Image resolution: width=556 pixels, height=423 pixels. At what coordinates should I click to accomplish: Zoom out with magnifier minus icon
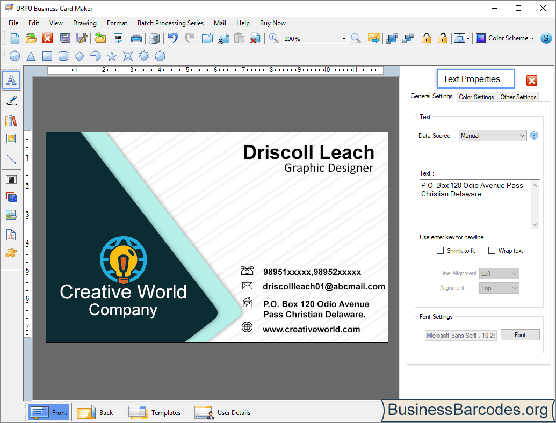pyautogui.click(x=356, y=38)
